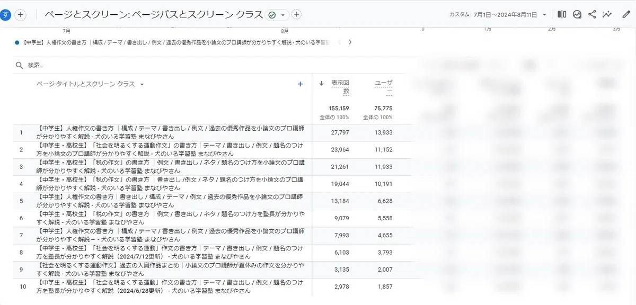Click row 3 税の作文 例文/書き出し 小論文のプロ講師 title

[171, 166]
